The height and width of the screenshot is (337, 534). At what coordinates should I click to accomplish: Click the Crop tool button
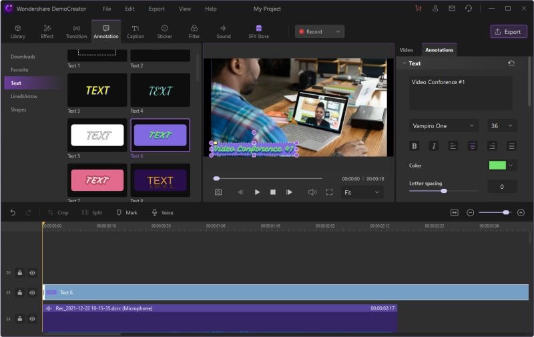[58, 213]
